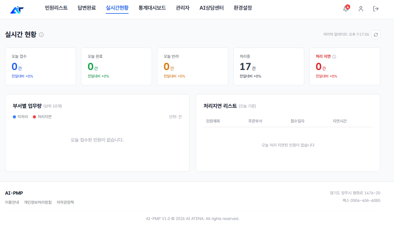Click the 민원제목 column header
Image resolution: width=394 pixels, height=225 pixels.
point(213,121)
